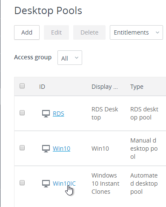Viewport: 166px width, 207px height.
Task: Click the Edit button
Action: [56, 32]
